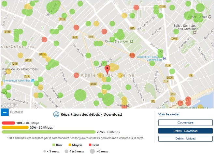Click the FERMER label to close panel
This screenshot has height=154, width=215.
pos(16,112)
